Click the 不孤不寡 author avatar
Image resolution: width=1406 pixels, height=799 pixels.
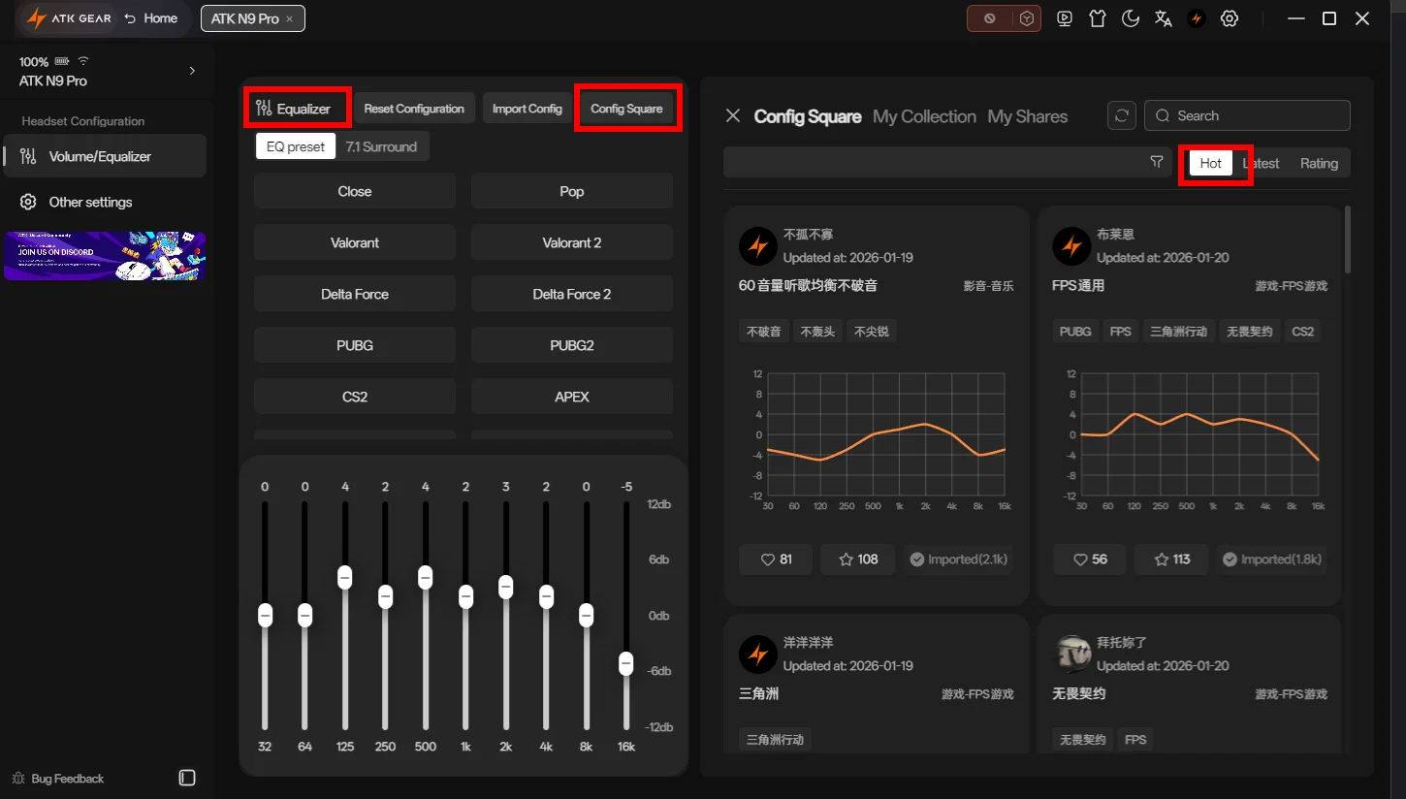coord(758,246)
